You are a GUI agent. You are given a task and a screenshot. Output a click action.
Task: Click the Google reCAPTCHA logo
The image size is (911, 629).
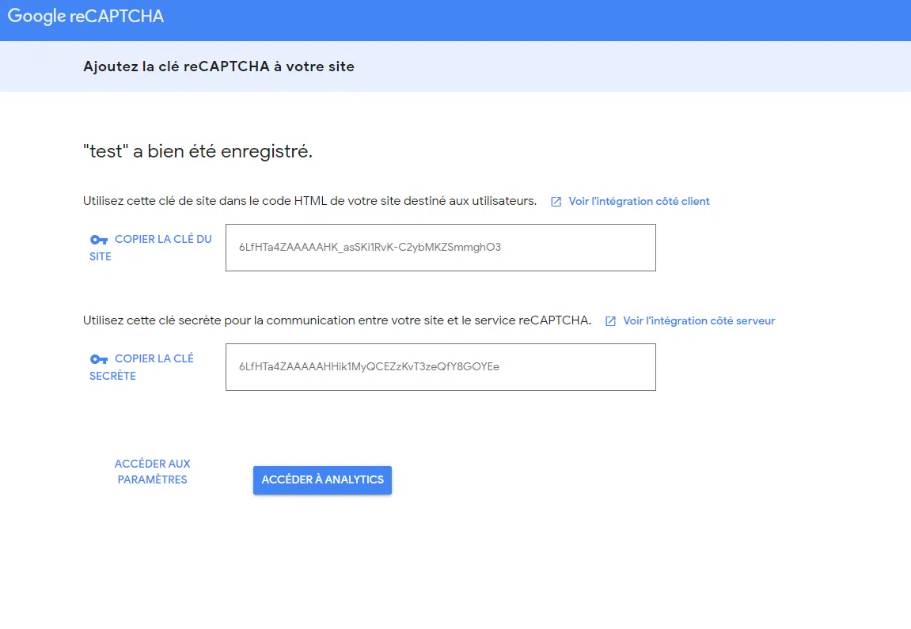tap(86, 17)
